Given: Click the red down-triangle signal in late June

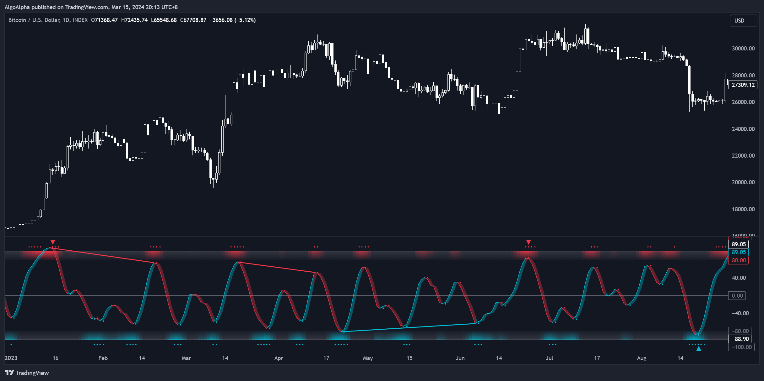Looking at the screenshot, I should coord(528,242).
